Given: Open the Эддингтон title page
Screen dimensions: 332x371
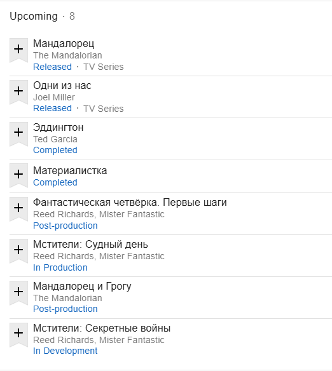Looking at the screenshot, I should [x=59, y=128].
